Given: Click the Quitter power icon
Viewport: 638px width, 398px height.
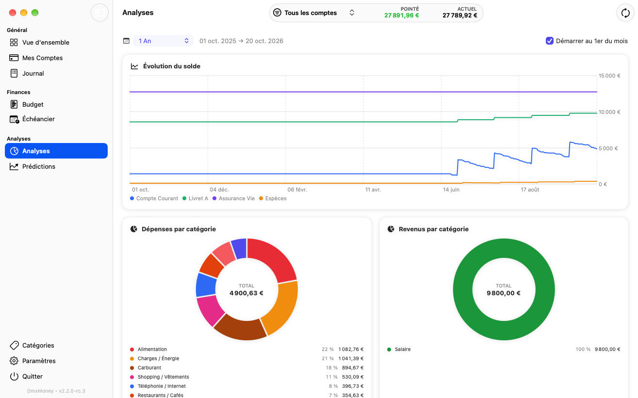Looking at the screenshot, I should click(14, 376).
